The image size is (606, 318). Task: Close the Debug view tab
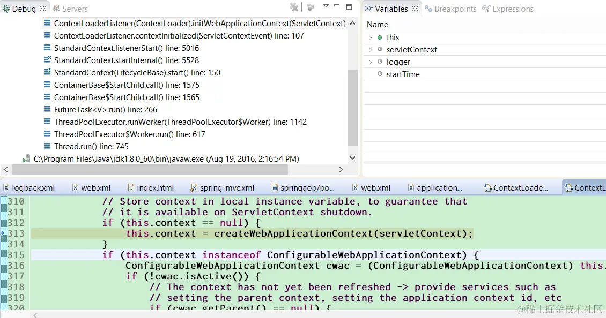coord(43,9)
